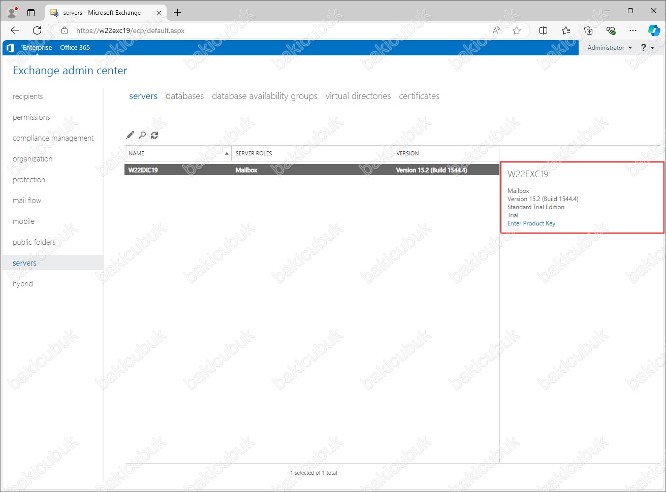
Task: Click the search magnifier icon in toolbar
Action: 143,135
